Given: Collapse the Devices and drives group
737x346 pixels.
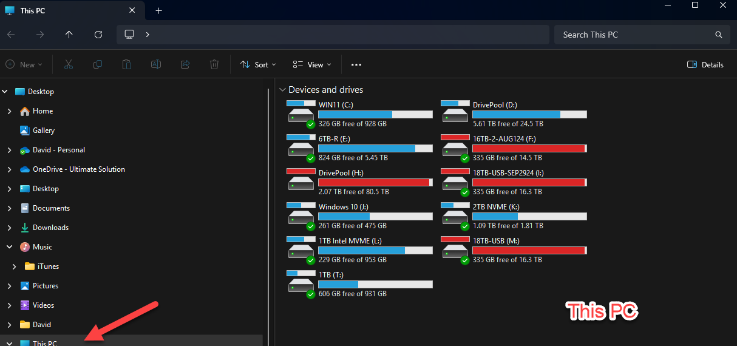Looking at the screenshot, I should (x=282, y=90).
